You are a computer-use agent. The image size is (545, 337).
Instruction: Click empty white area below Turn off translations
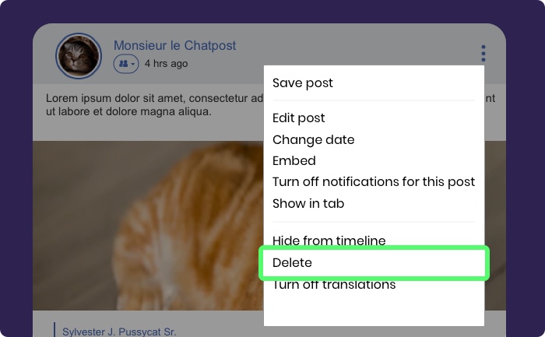(374, 309)
